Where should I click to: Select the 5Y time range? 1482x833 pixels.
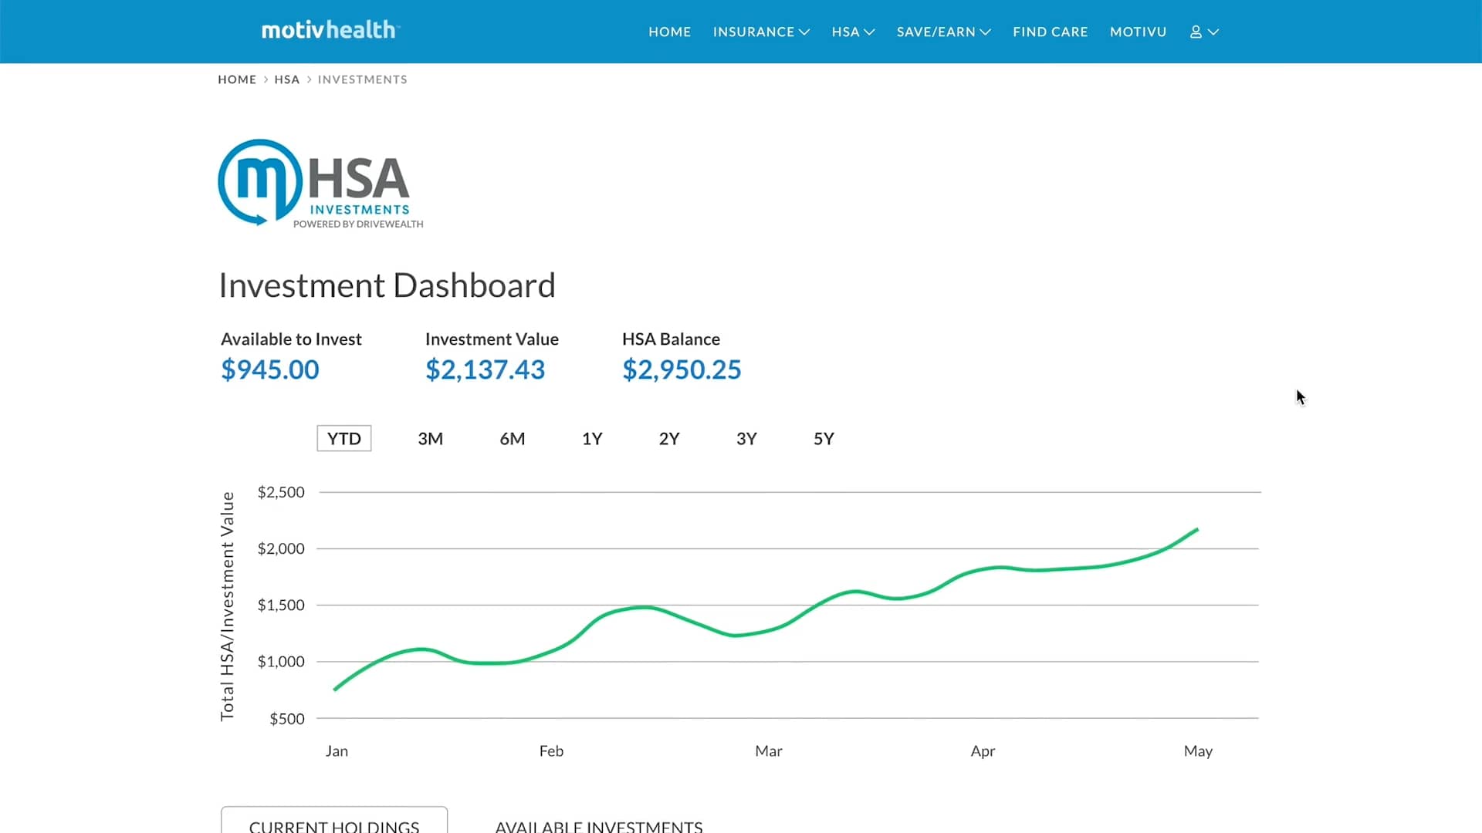point(824,439)
